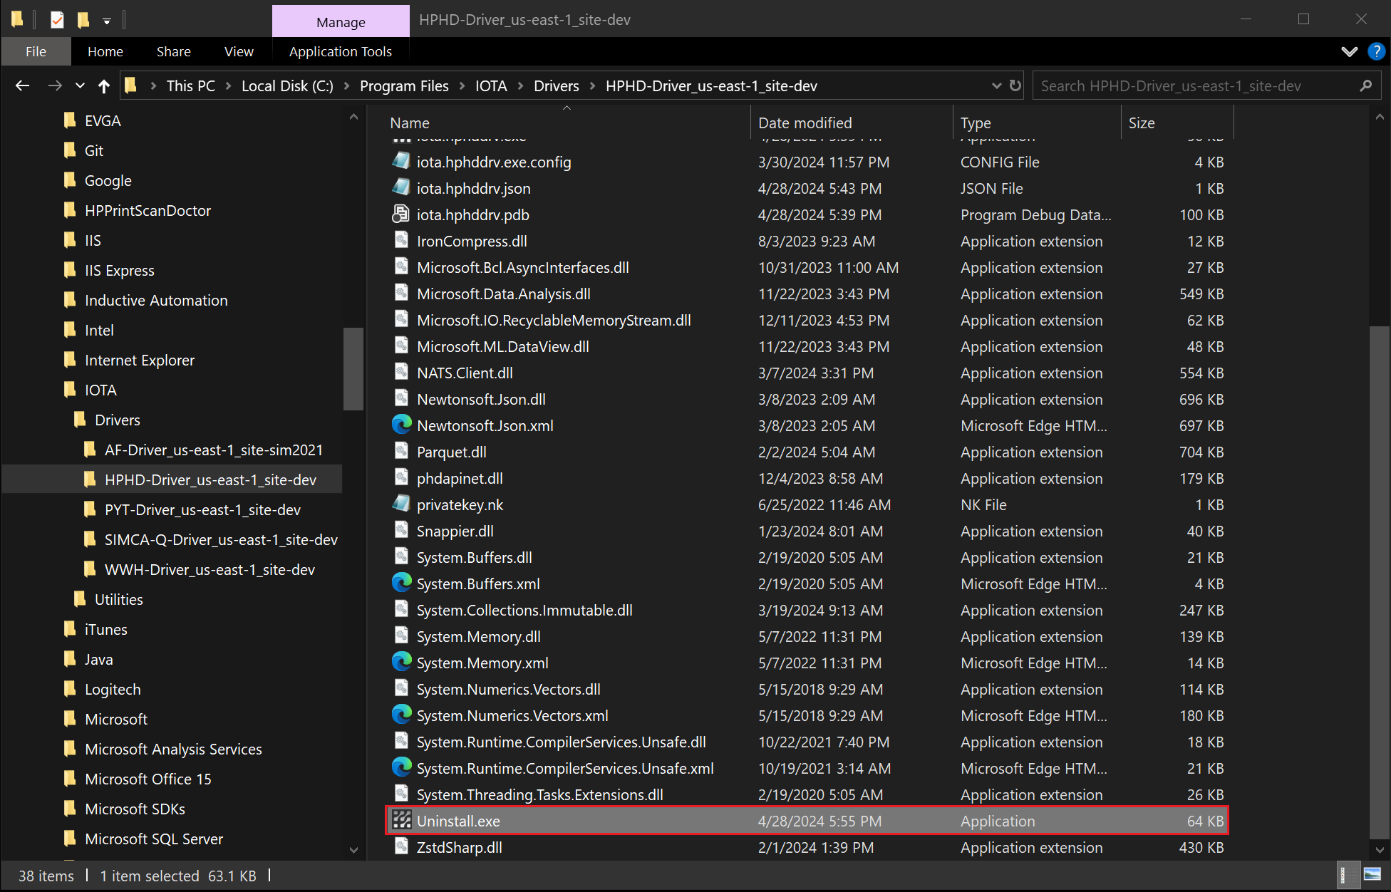Switch to the Home ribbon tab

[x=105, y=51]
